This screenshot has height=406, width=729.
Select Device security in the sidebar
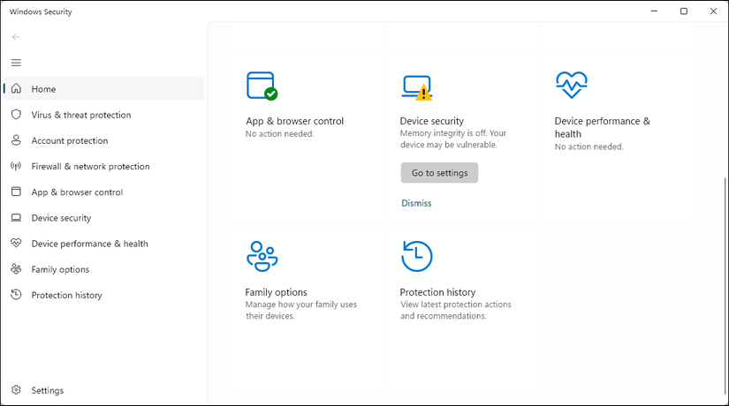61,218
